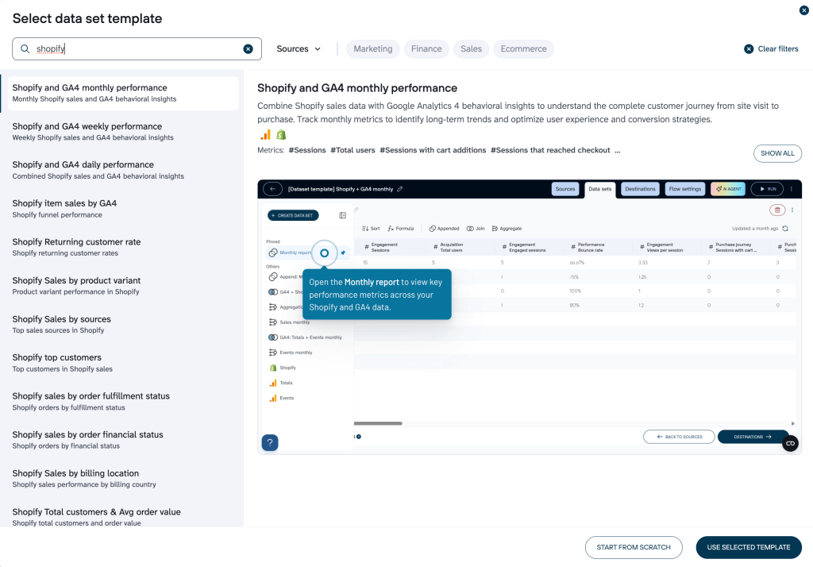
Task: Close the template dialog with the top-right X
Action: 803,10
